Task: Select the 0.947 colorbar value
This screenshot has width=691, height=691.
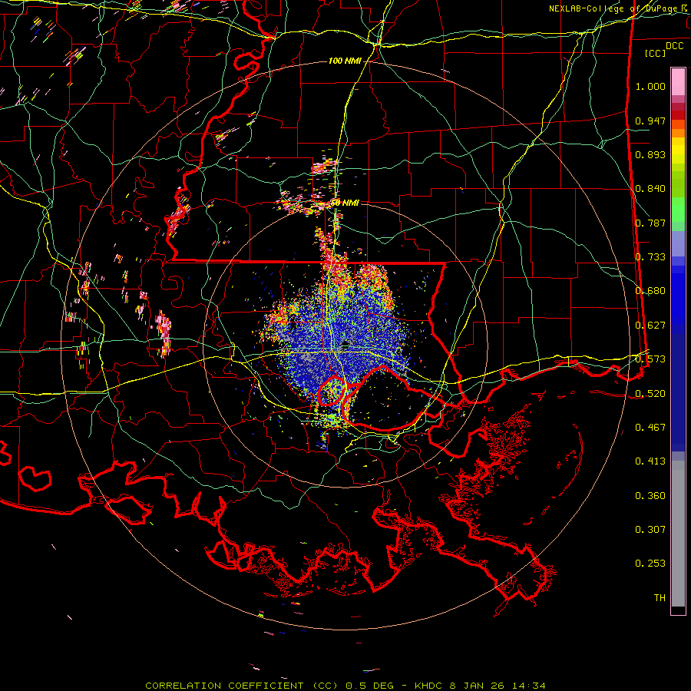Action: (650, 121)
